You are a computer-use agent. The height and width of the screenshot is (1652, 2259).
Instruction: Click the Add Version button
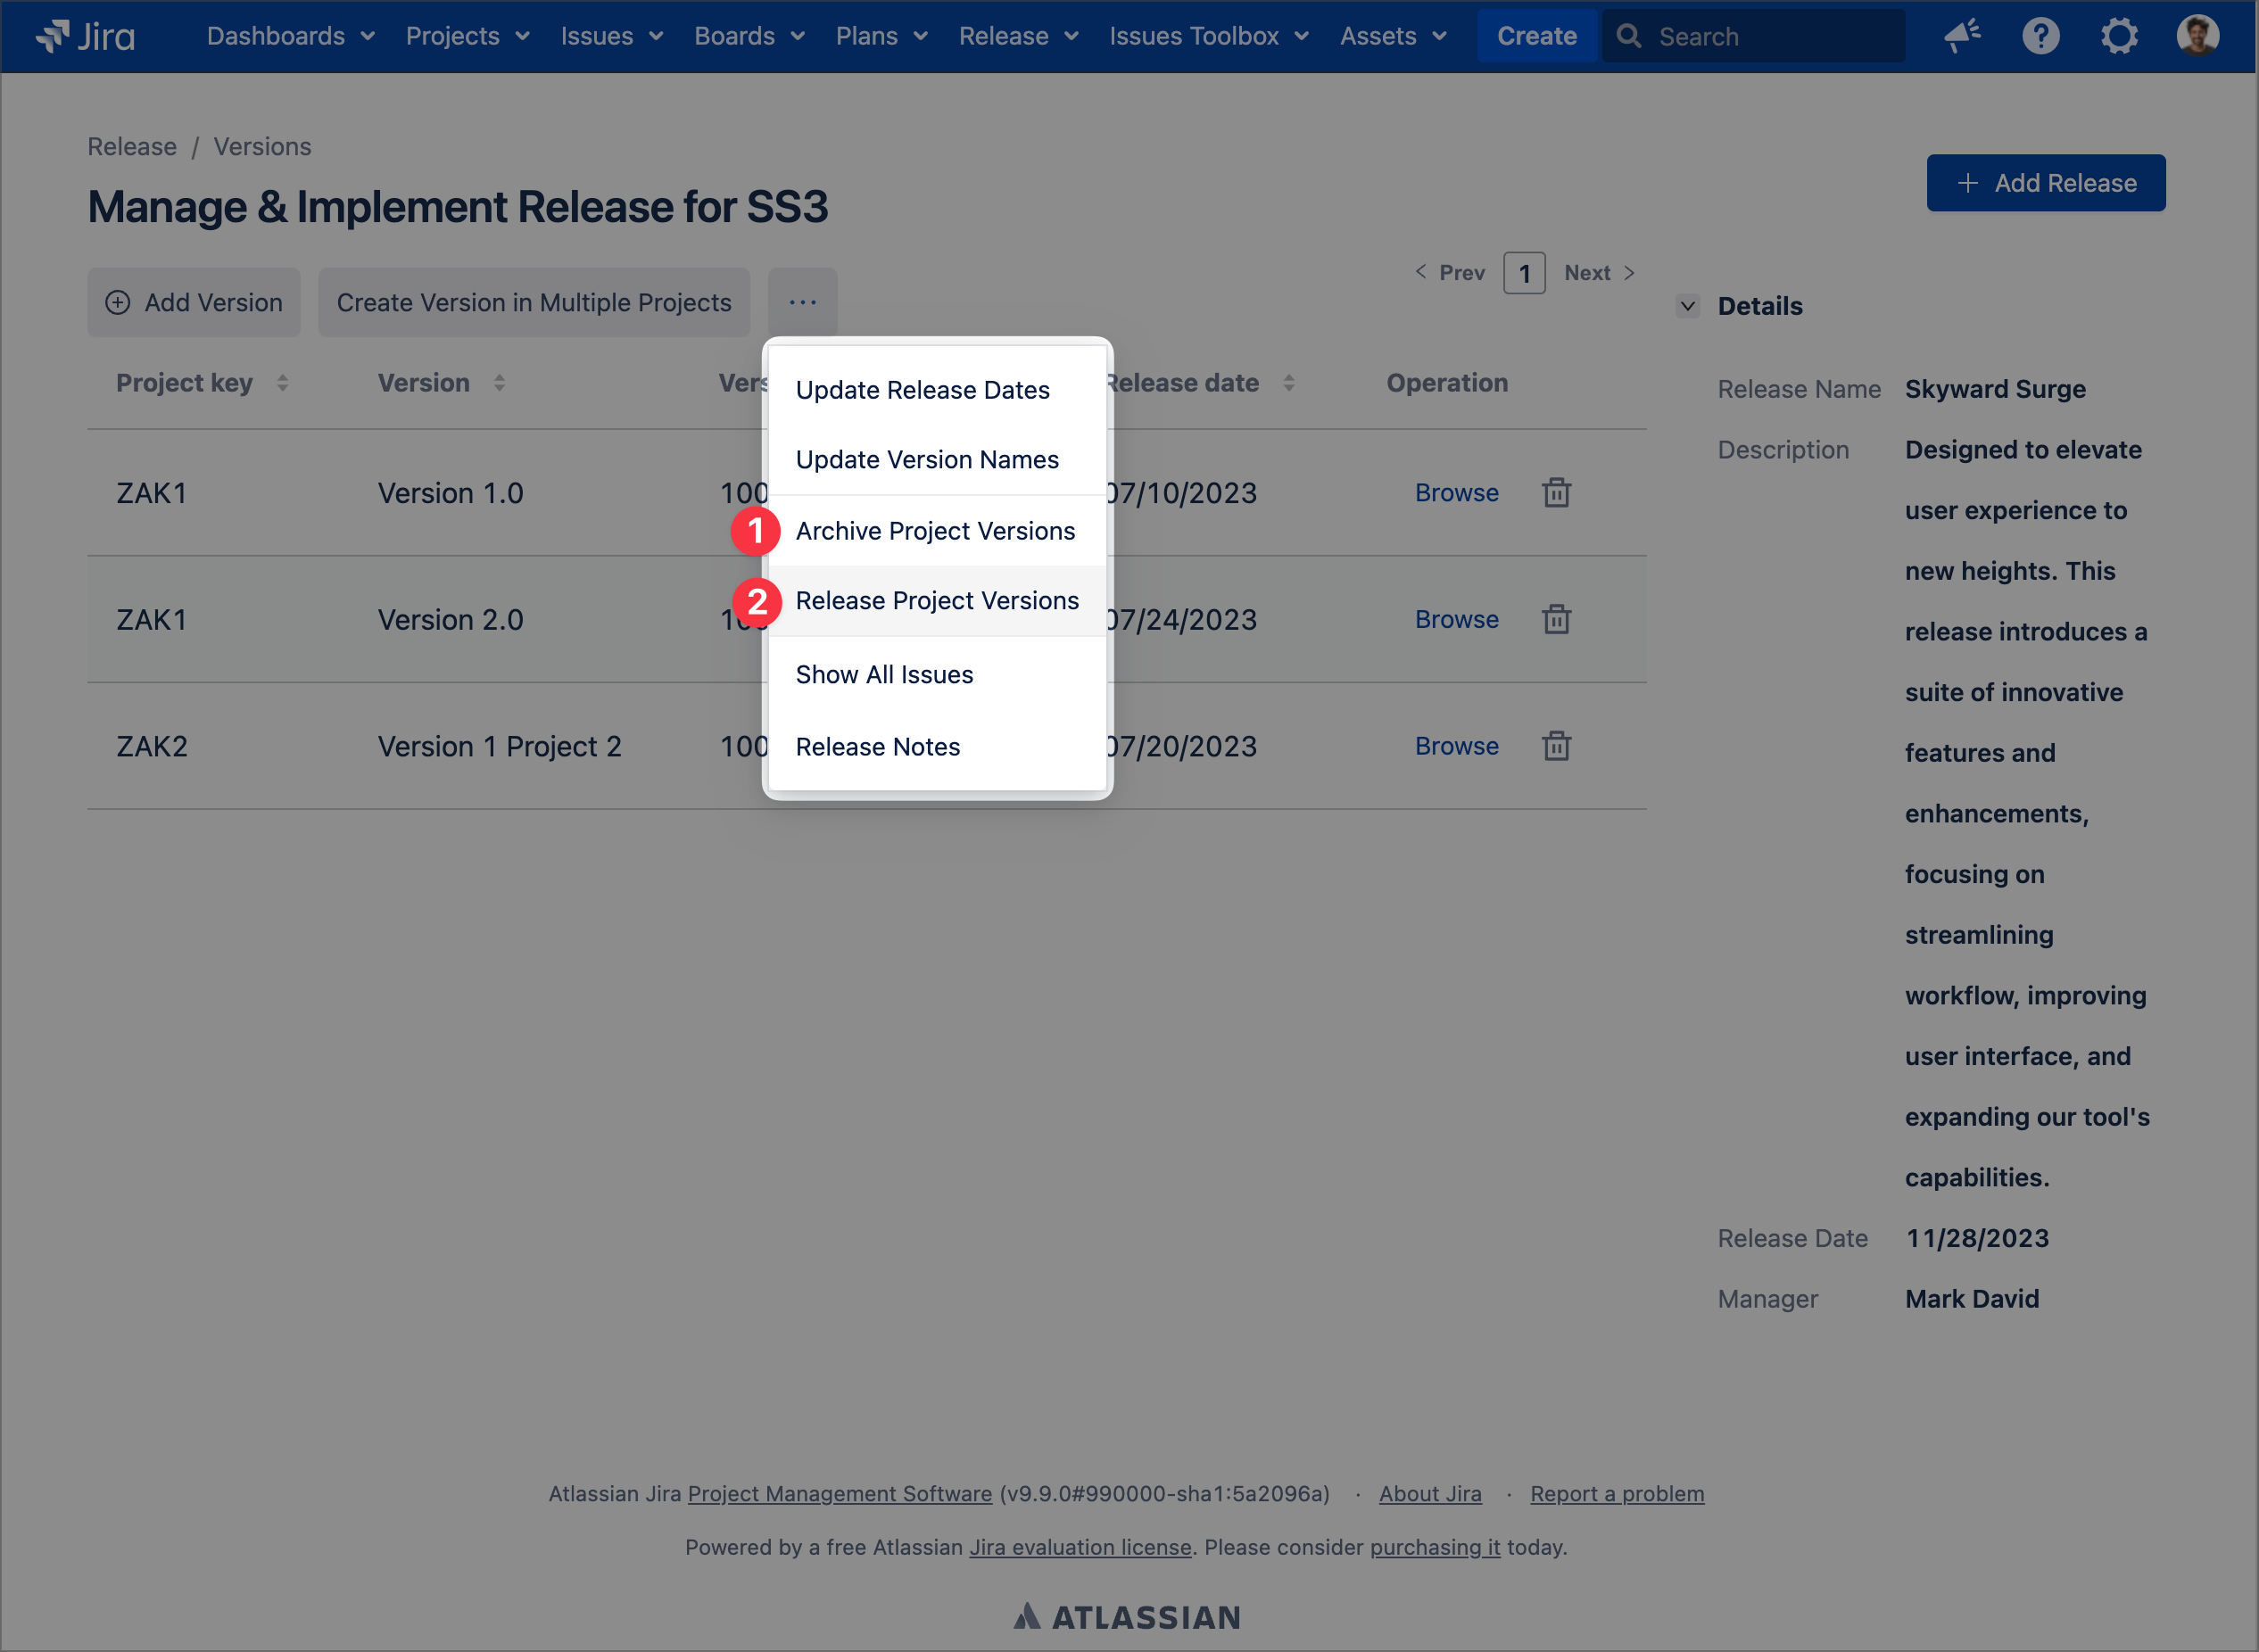tap(194, 302)
